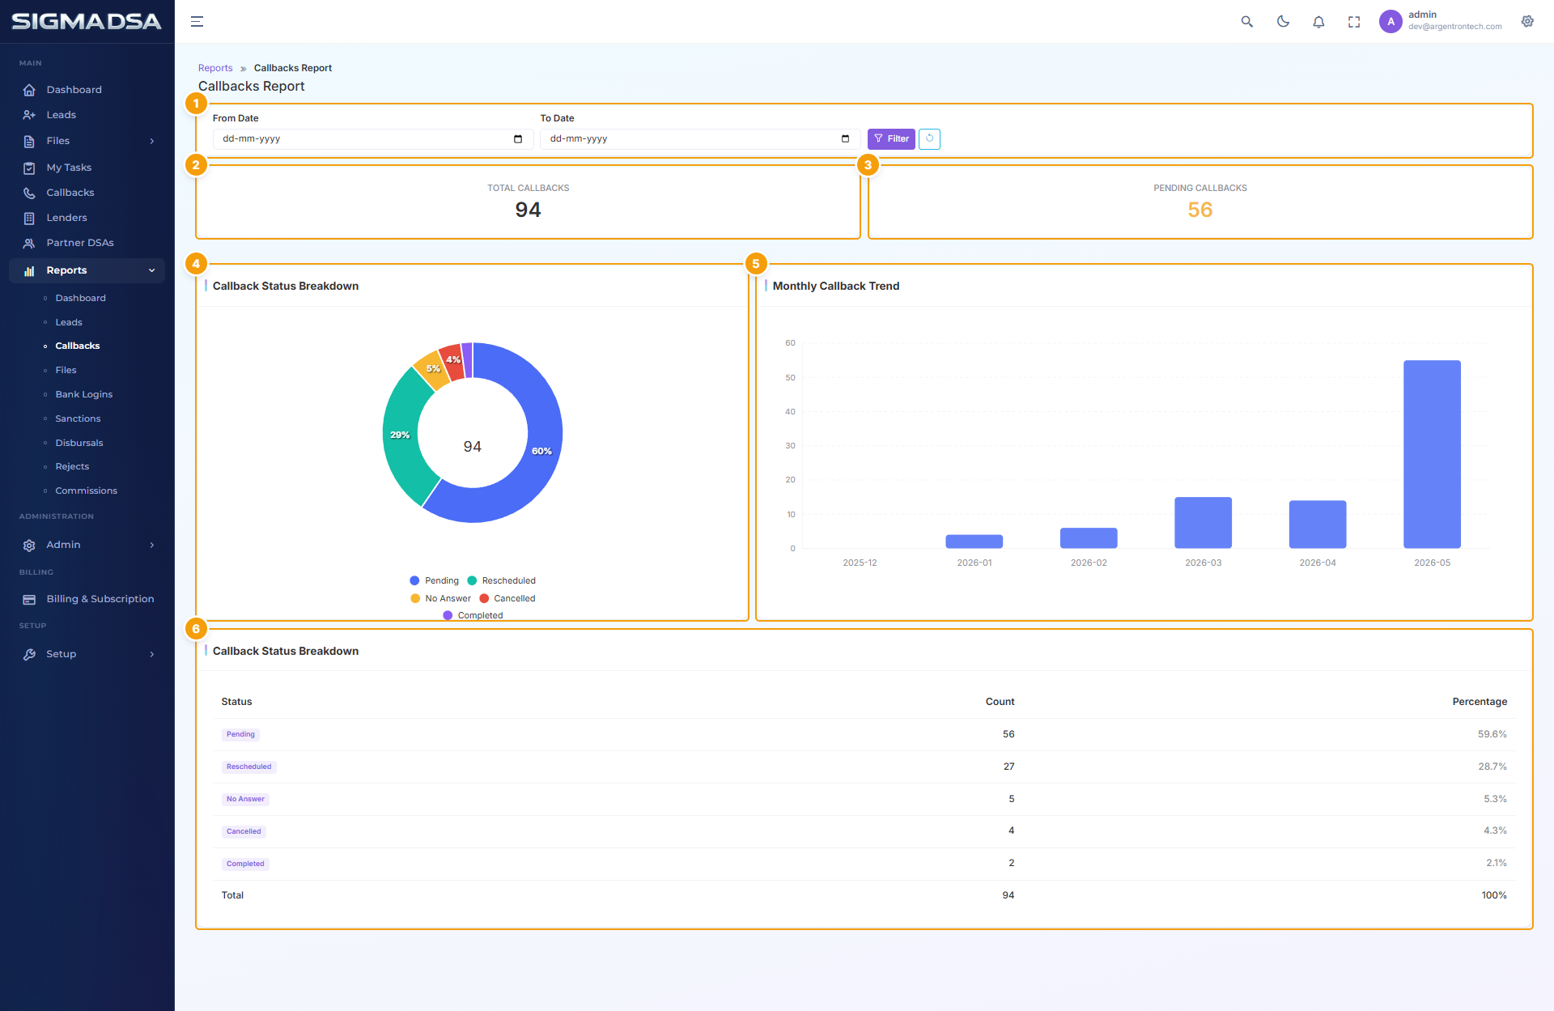The width and height of the screenshot is (1554, 1011).
Task: Click the Lenders building icon
Action: [x=29, y=219]
